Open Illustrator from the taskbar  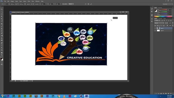(x=42, y=96)
